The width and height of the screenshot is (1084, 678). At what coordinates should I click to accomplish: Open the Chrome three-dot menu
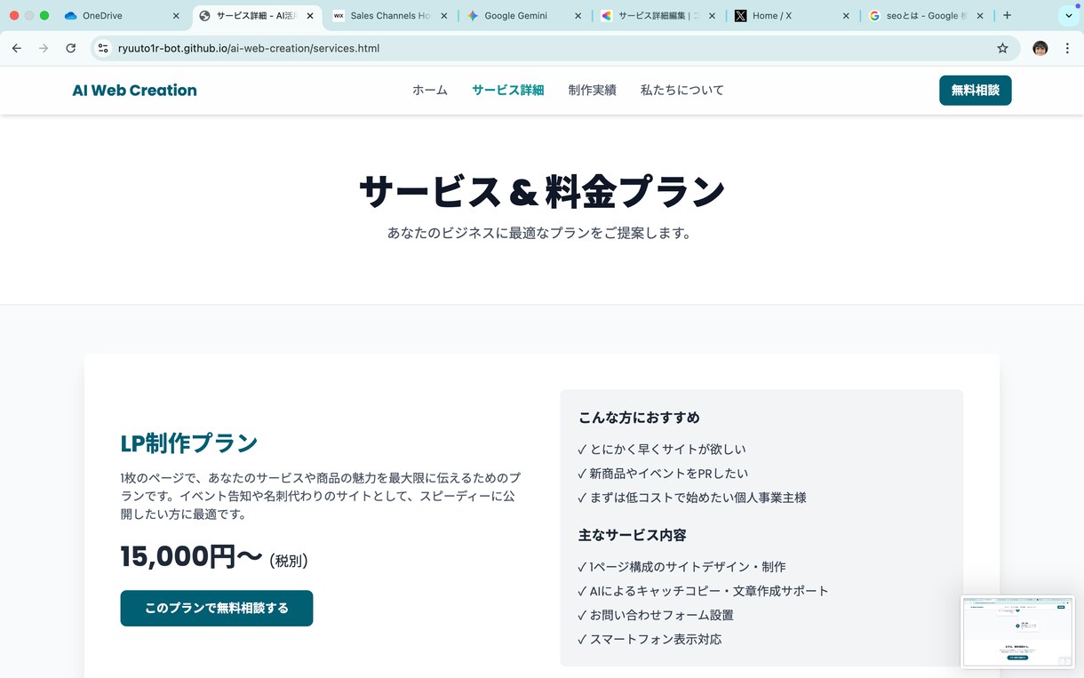click(1067, 48)
